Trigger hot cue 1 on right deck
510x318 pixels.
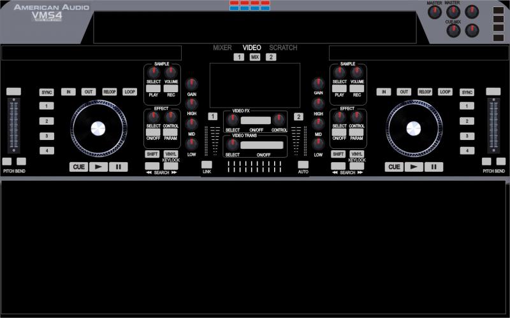pos(467,106)
